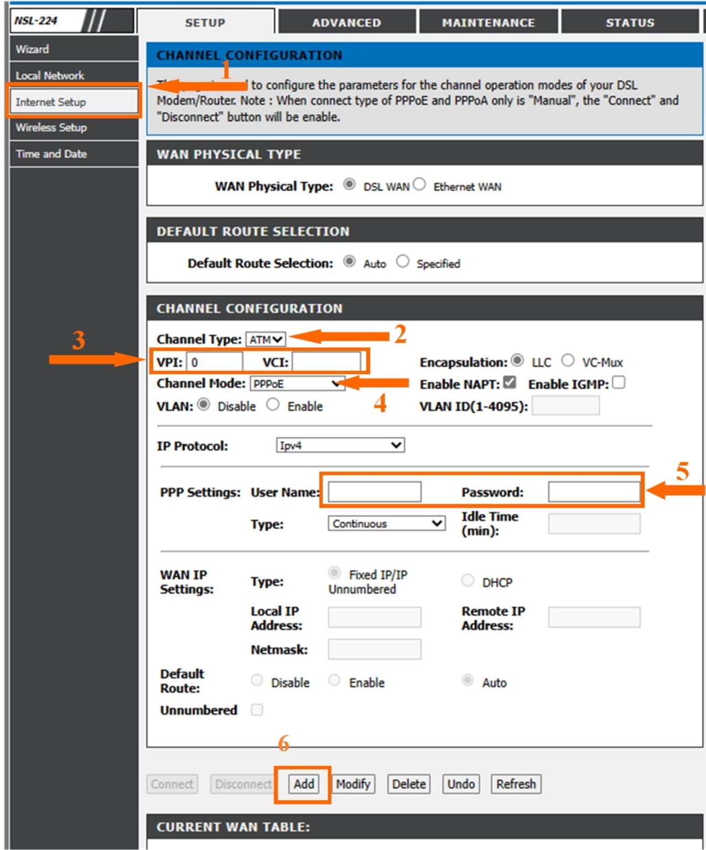Enable the VLAN radio option
This screenshot has height=850, width=706.
coord(273,405)
